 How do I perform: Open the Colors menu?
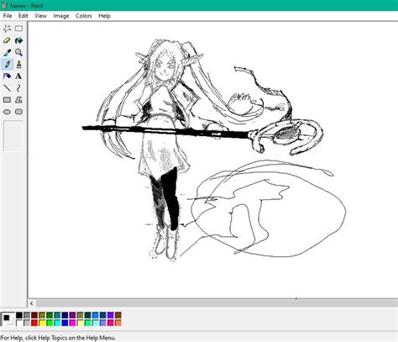click(84, 16)
